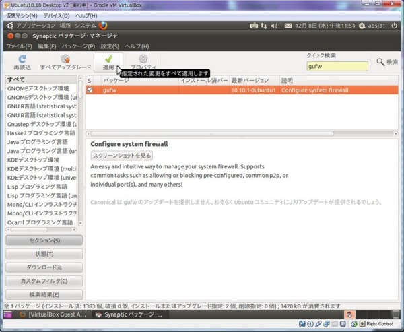Open the File (ファイル) menu
404x332 pixels.
[x=19, y=46]
